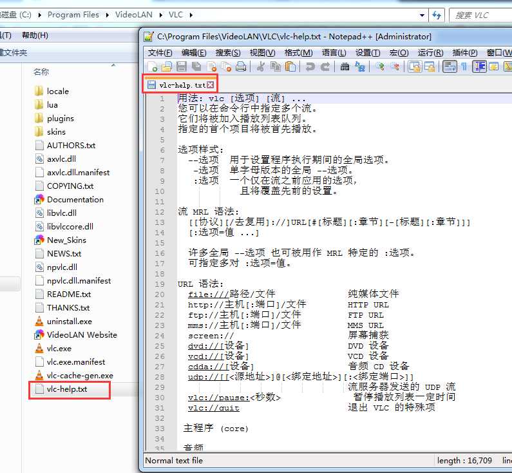Image resolution: width=512 pixels, height=473 pixels.
Task: Open the 文件(F) menu in Notepad++
Action: click(x=160, y=53)
